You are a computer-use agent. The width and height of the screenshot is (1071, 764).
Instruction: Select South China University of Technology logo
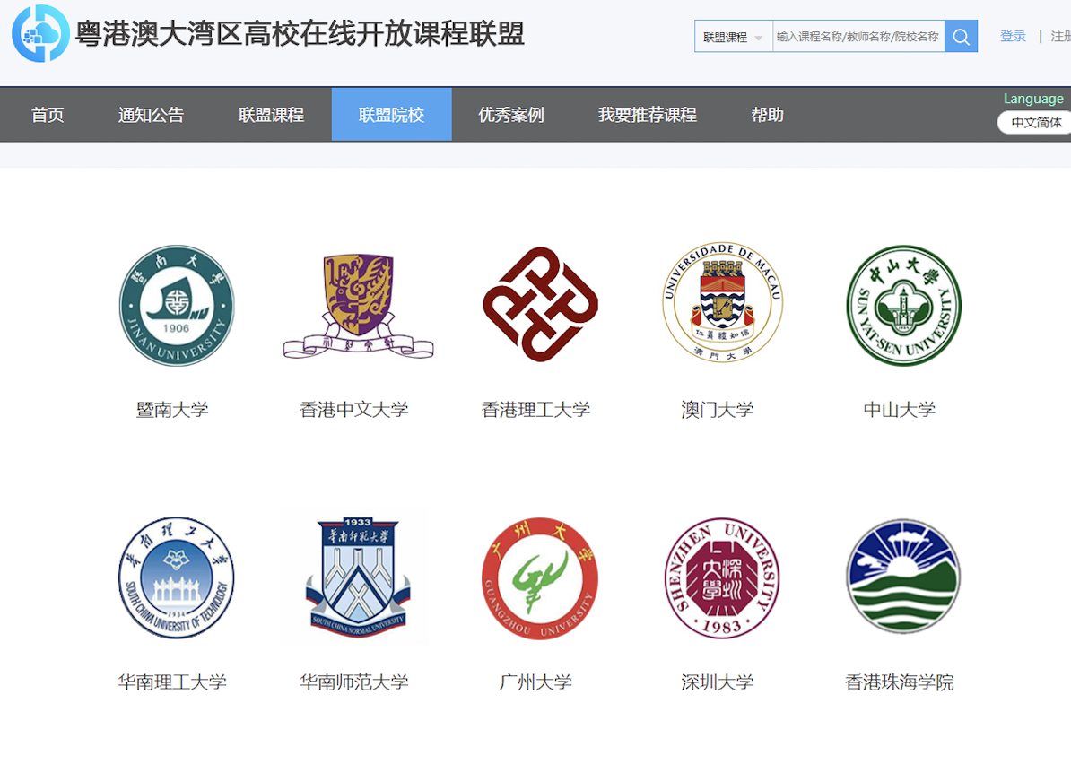pos(177,577)
